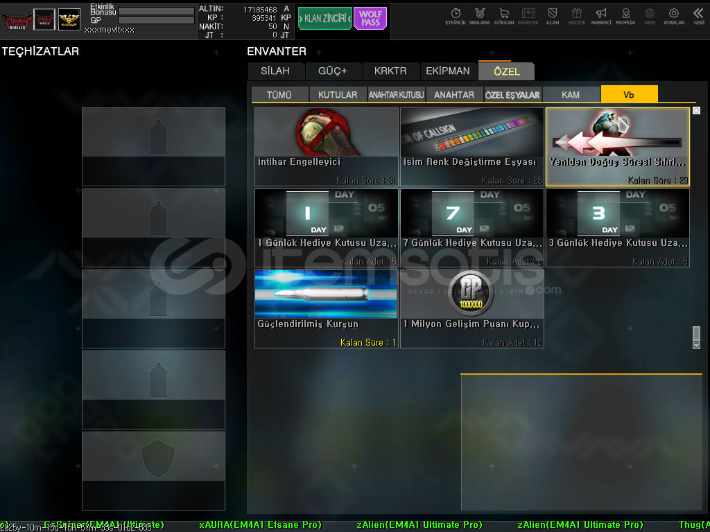
Task: Open the Haberci megaphone icon
Action: pyautogui.click(x=601, y=15)
